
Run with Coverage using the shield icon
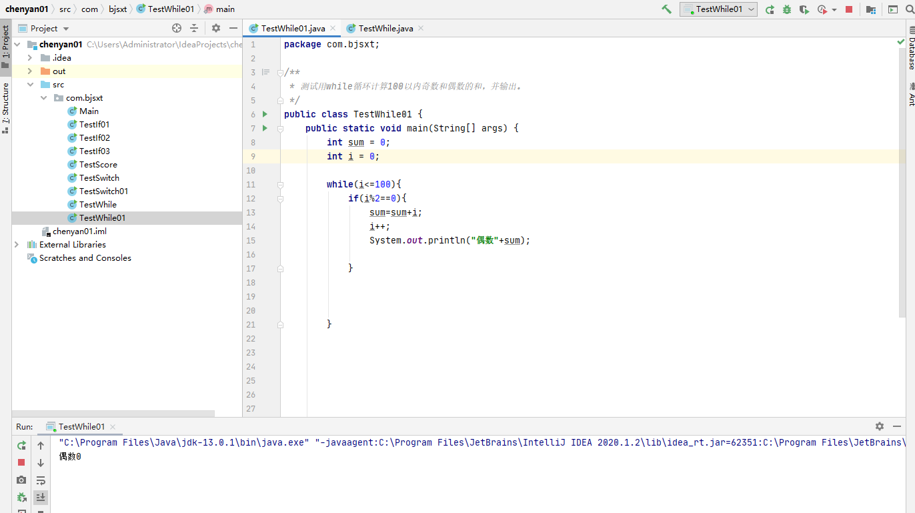coord(804,9)
